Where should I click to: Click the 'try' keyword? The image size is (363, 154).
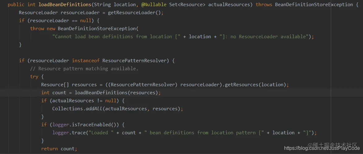tap(34, 77)
